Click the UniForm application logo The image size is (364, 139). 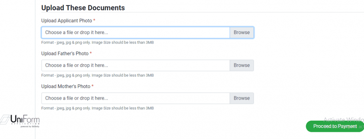20,121
